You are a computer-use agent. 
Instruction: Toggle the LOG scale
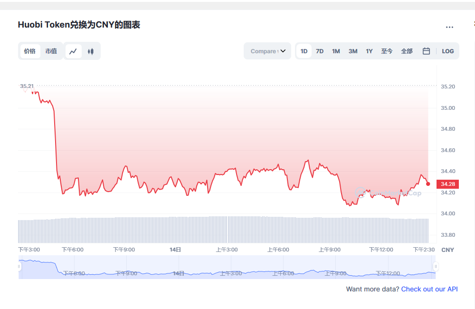[x=448, y=51]
